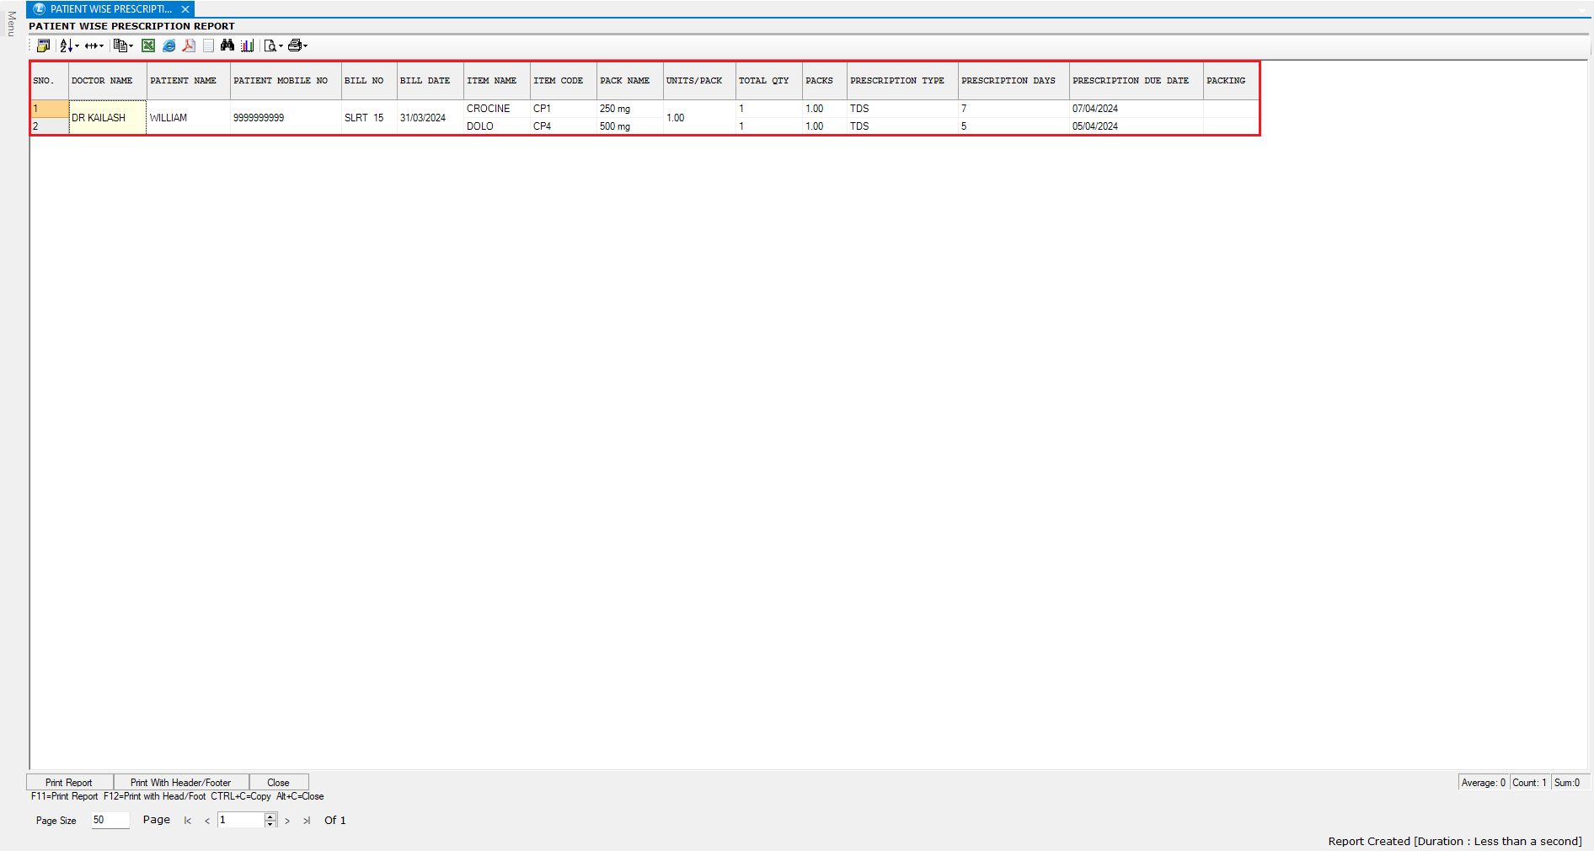The image size is (1594, 851).
Task: Select the Patient Wise Prescription tab
Action: click(110, 9)
